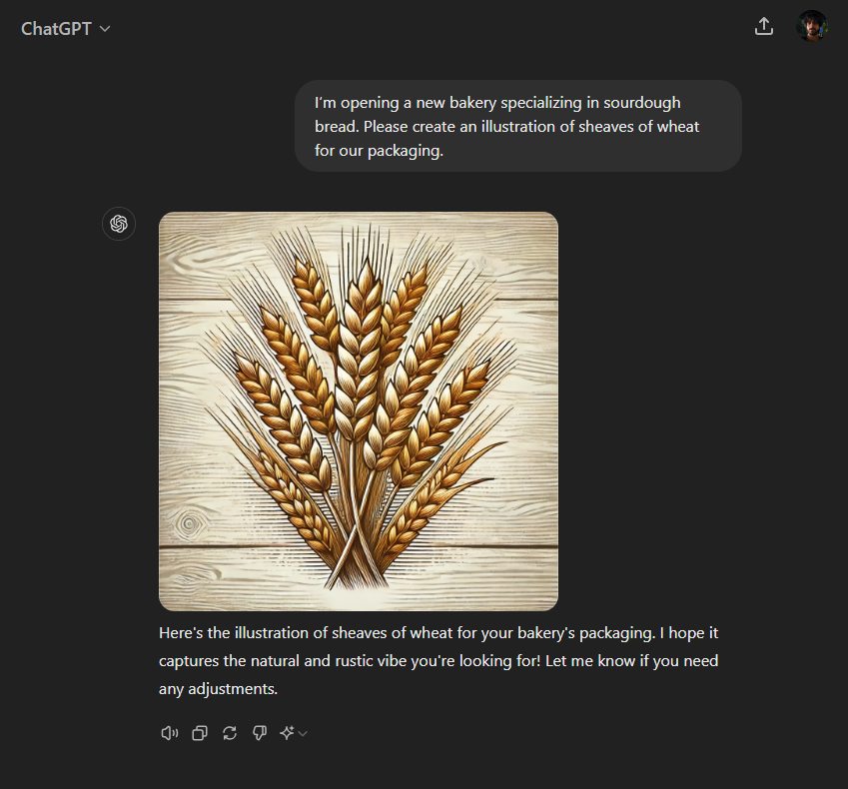Image resolution: width=848 pixels, height=789 pixels.
Task: Open the user profile avatar menu
Action: [812, 26]
